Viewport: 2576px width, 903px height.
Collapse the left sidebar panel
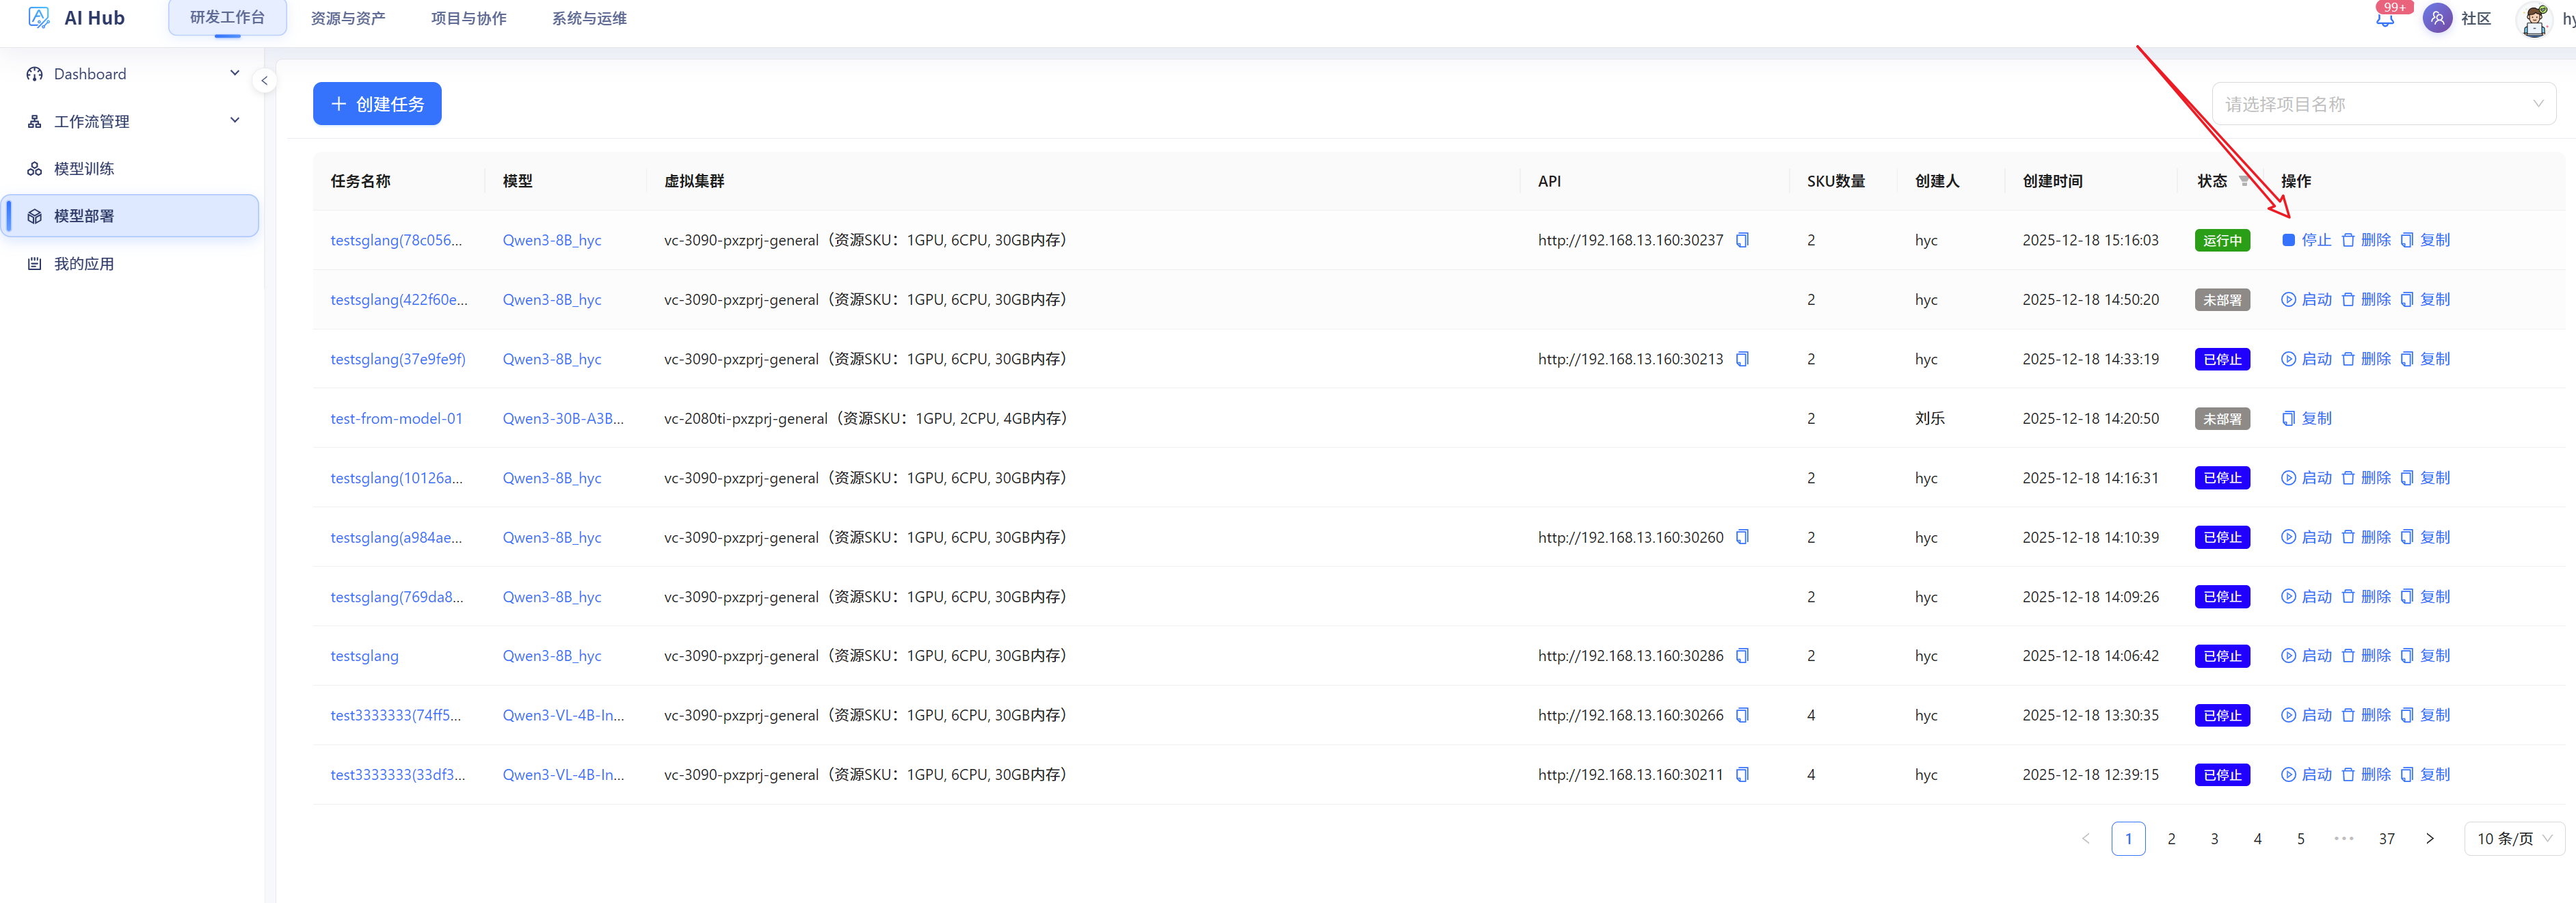[264, 80]
